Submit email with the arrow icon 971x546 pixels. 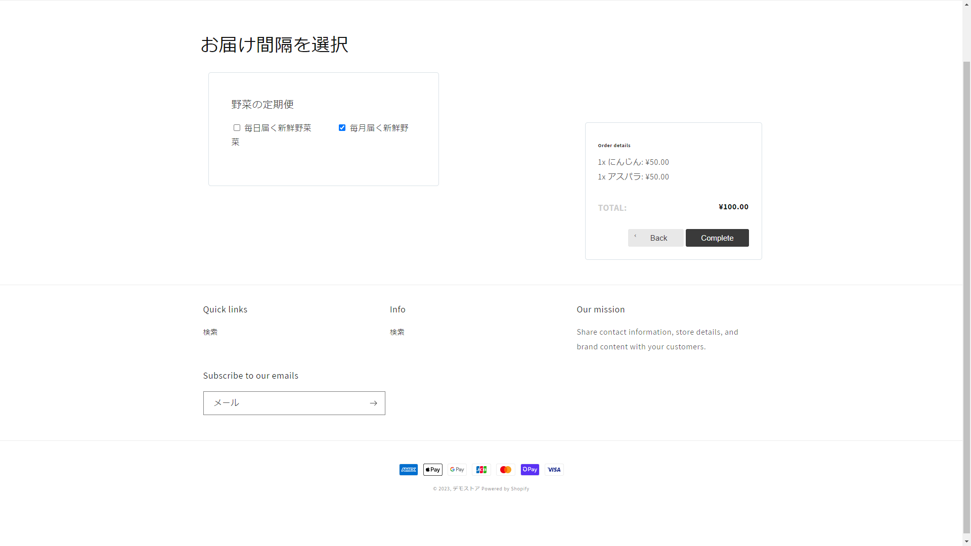click(373, 403)
